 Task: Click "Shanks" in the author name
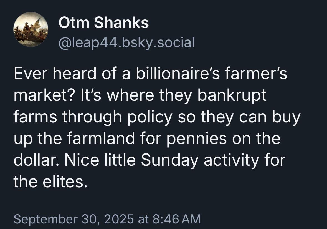pyautogui.click(x=121, y=22)
